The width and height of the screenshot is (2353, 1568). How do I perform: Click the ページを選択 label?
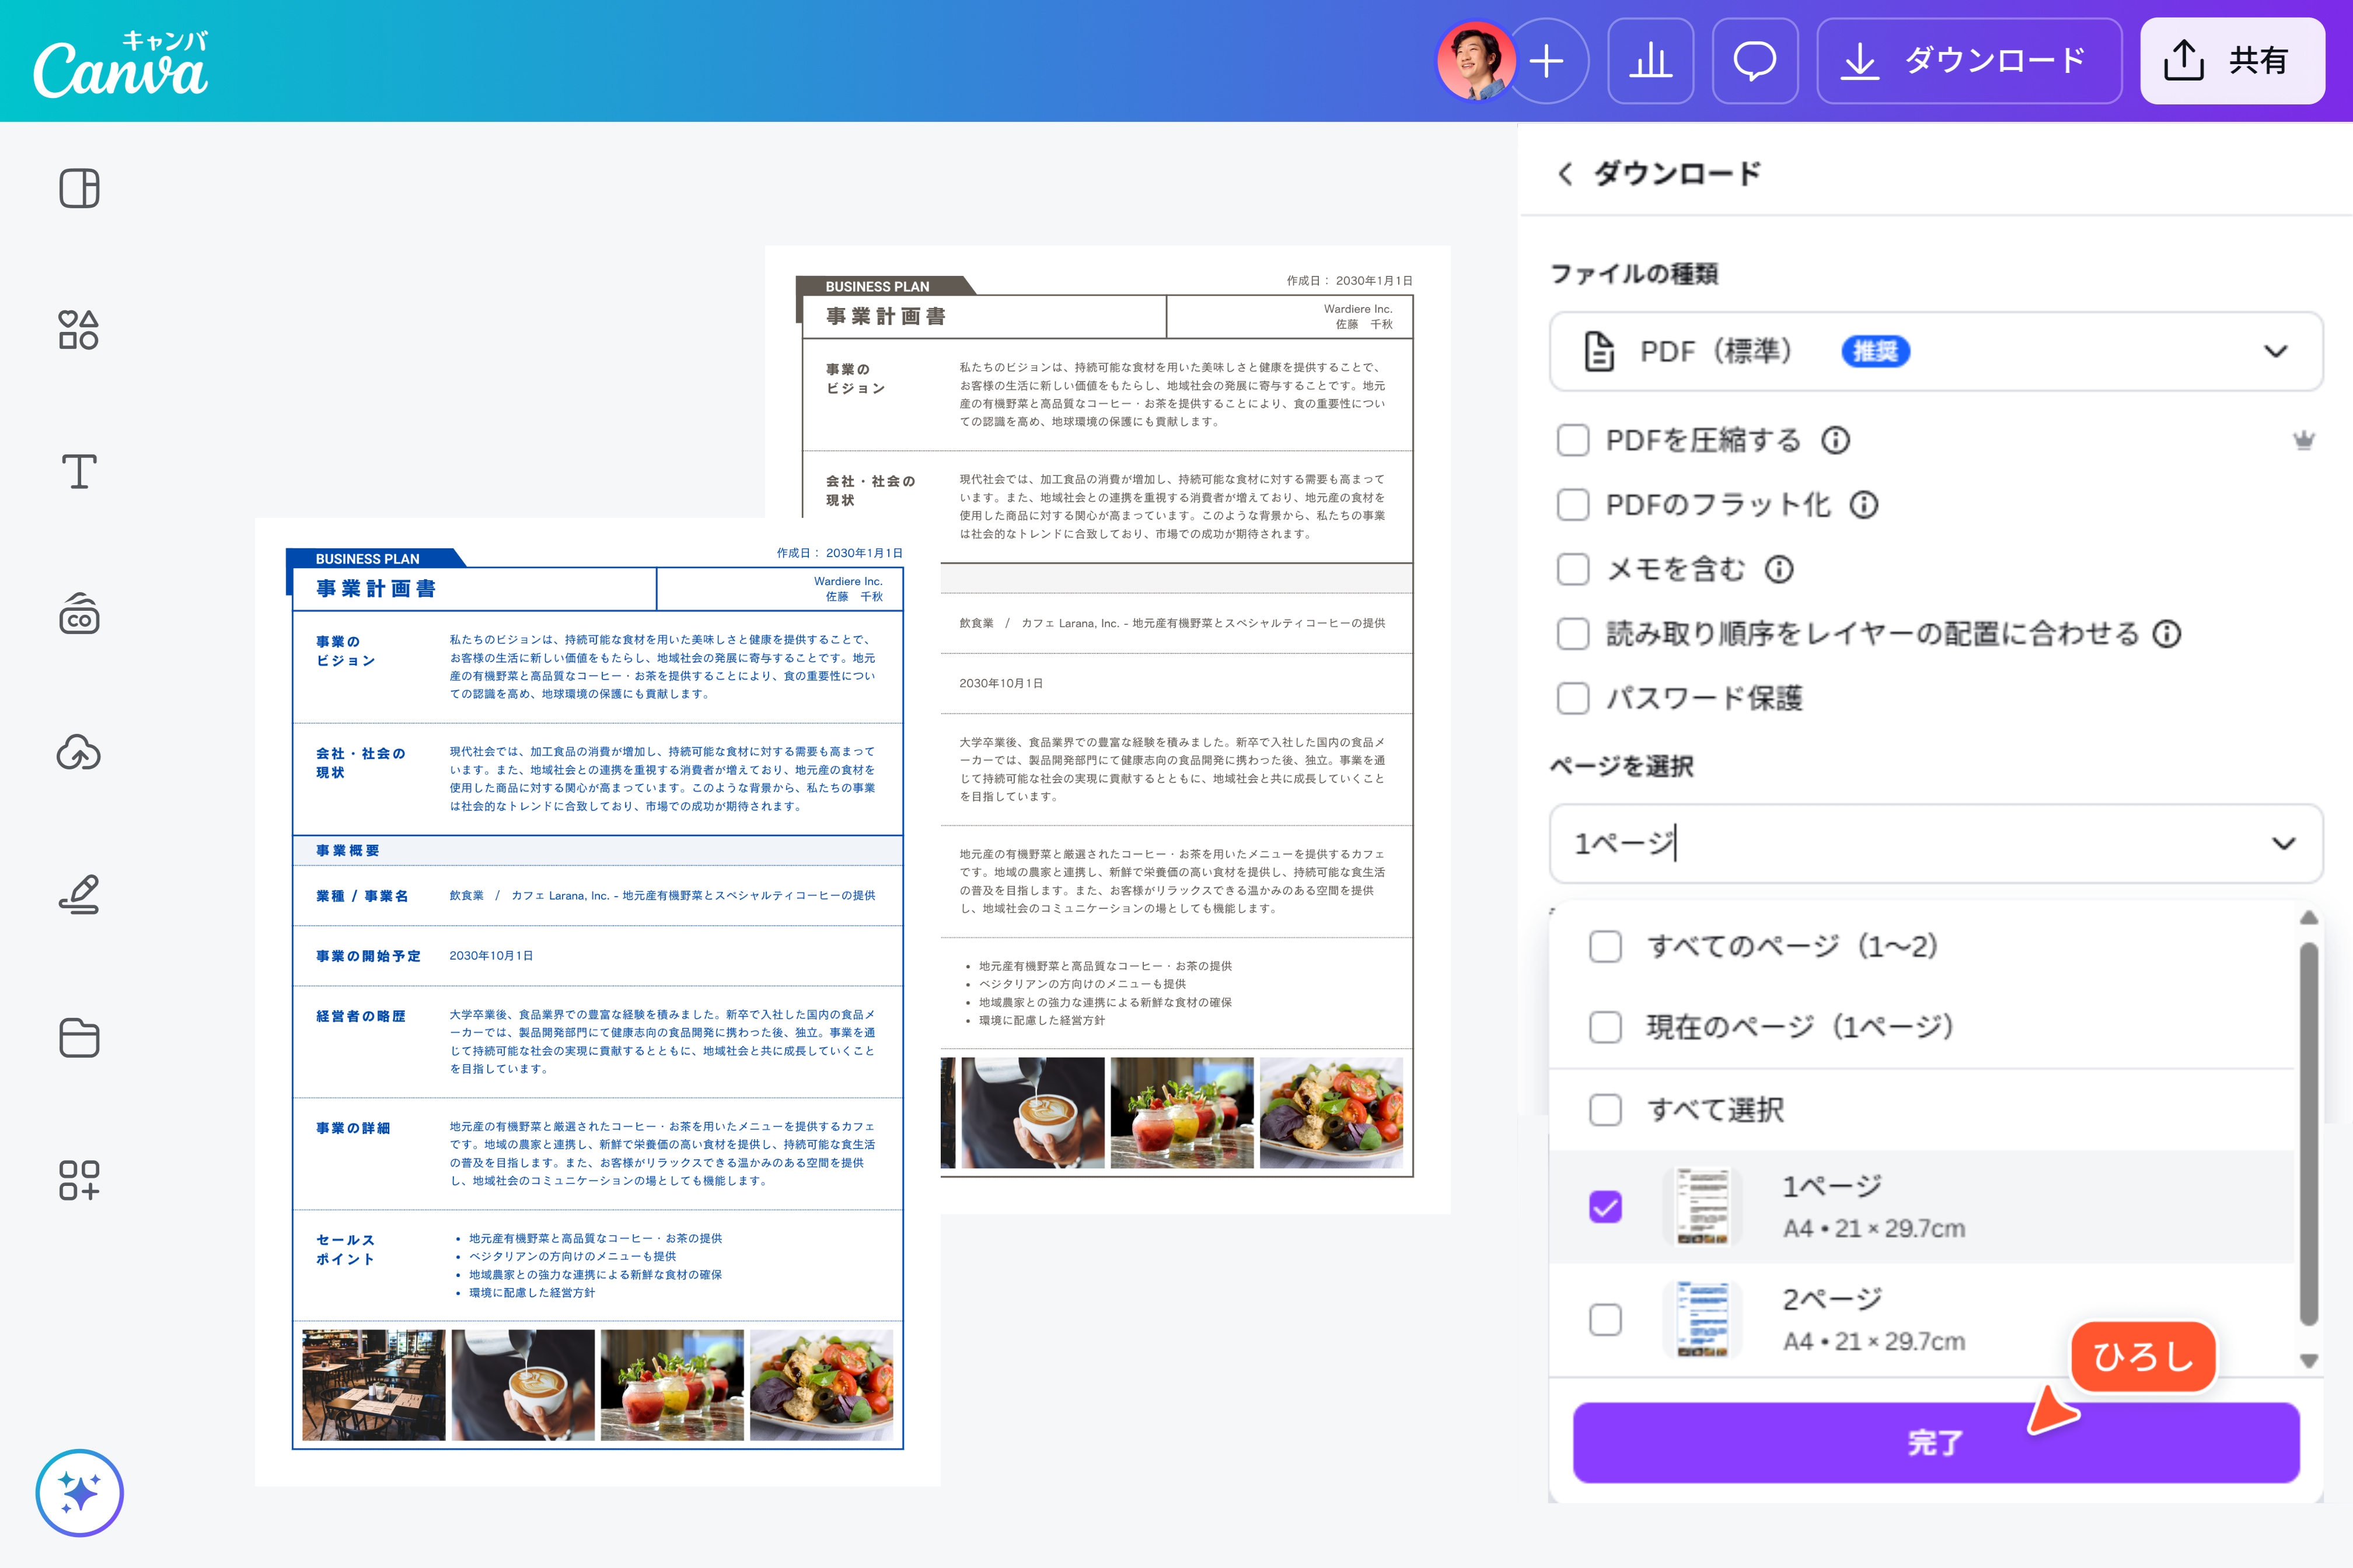coord(1622,767)
